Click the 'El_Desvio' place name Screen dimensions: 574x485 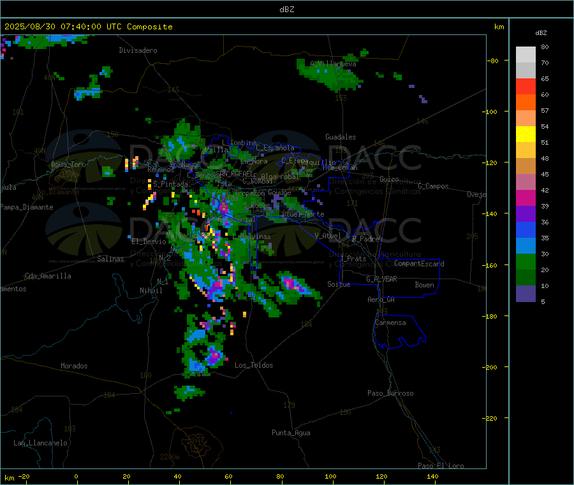coord(149,242)
